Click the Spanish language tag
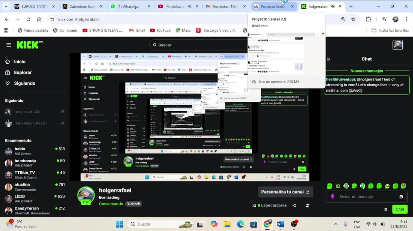 tap(133, 203)
